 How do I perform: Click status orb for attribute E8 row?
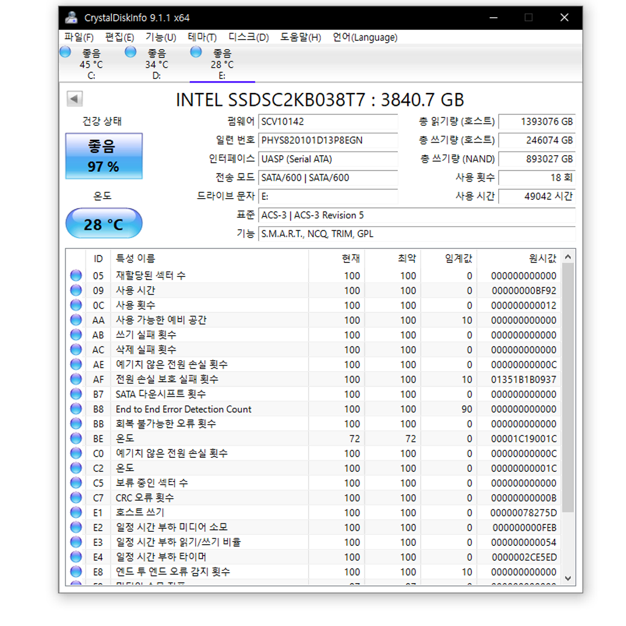click(76, 572)
